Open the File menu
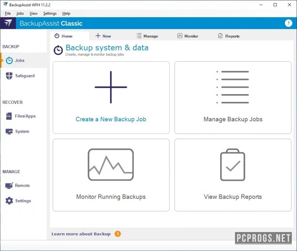The image size is (297, 251). coord(8,13)
